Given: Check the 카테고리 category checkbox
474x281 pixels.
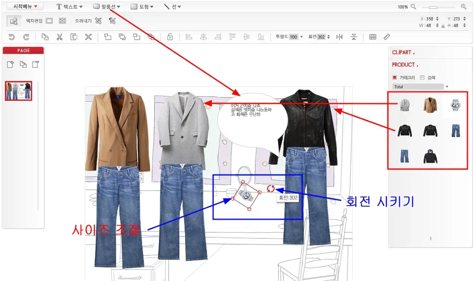Looking at the screenshot, I should point(394,78).
